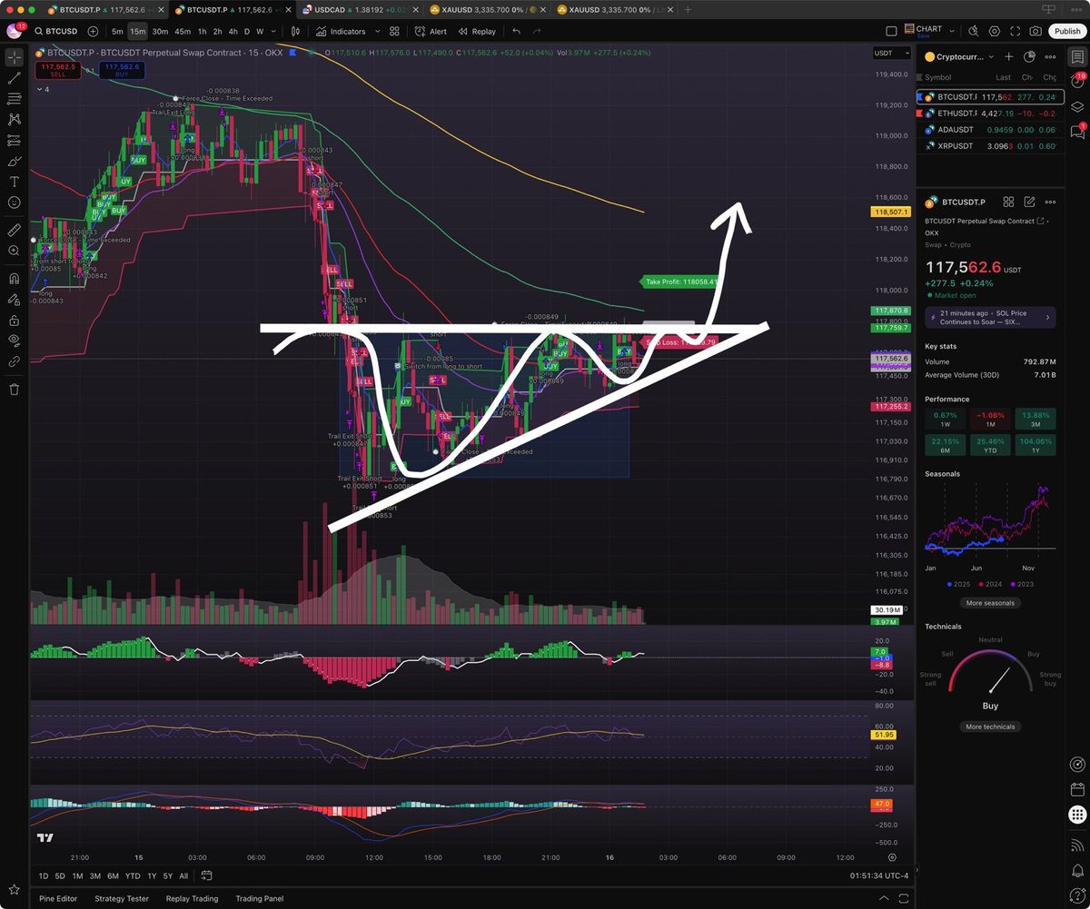Click the More seasonals button

990,603
